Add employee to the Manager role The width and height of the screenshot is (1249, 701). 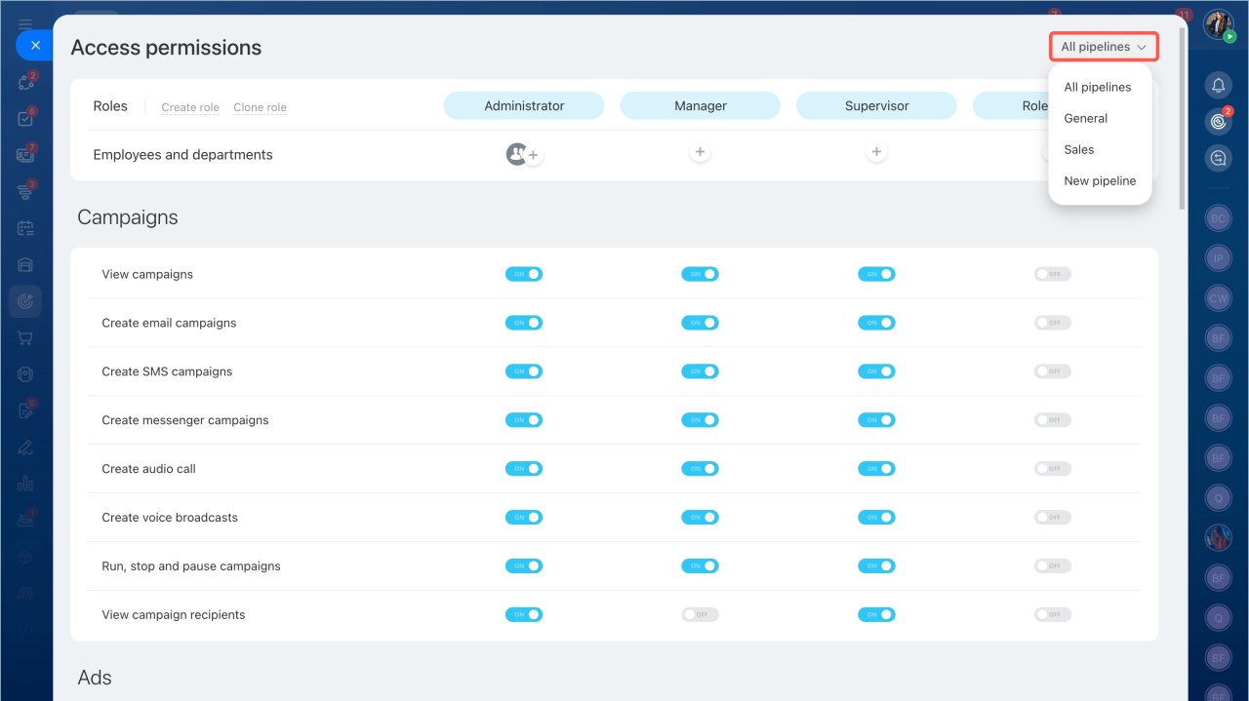tap(700, 152)
